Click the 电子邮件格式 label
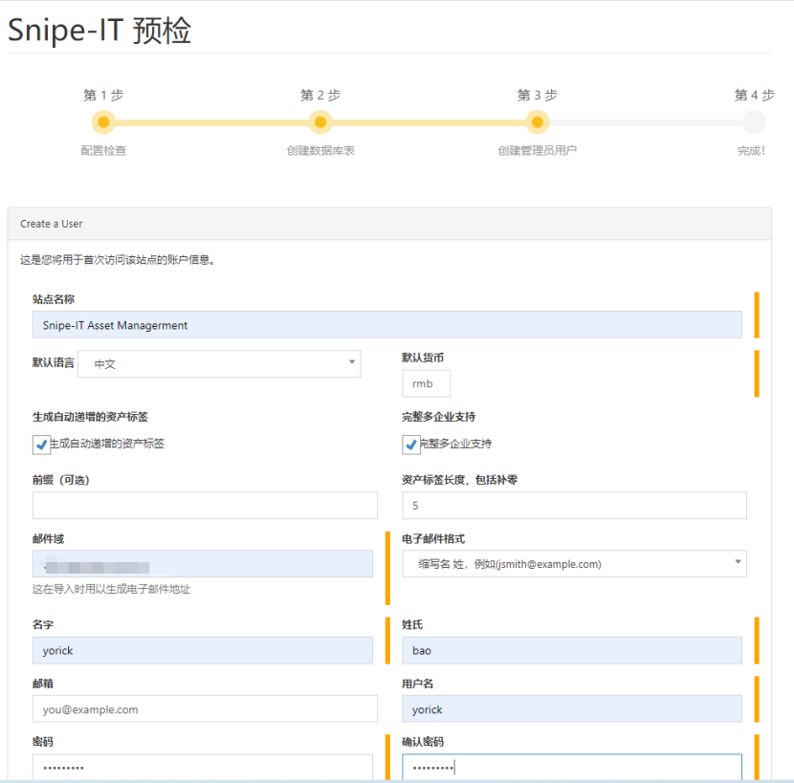Screen dimensions: 794x783 [x=433, y=539]
